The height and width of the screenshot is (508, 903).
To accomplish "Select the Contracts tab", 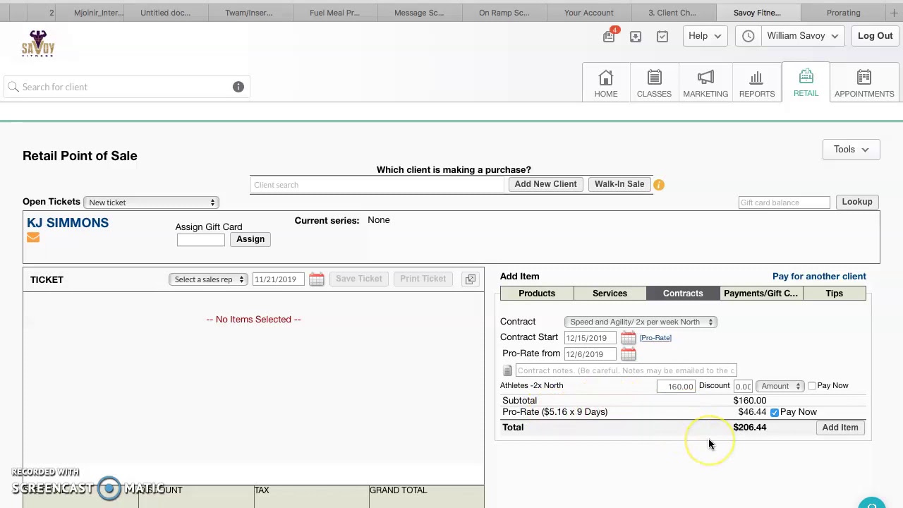I will [683, 294].
